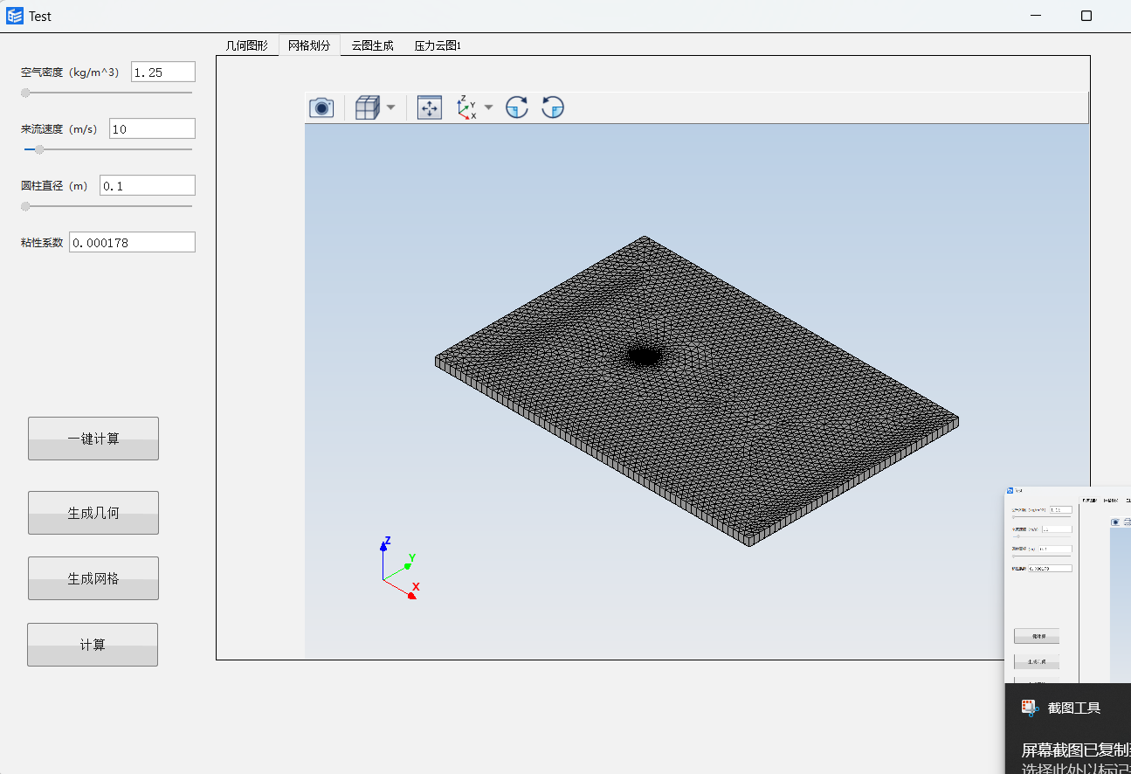Click the 圆柱直径 input field showing 0.1
The width and height of the screenshot is (1131, 774).
[148, 185]
